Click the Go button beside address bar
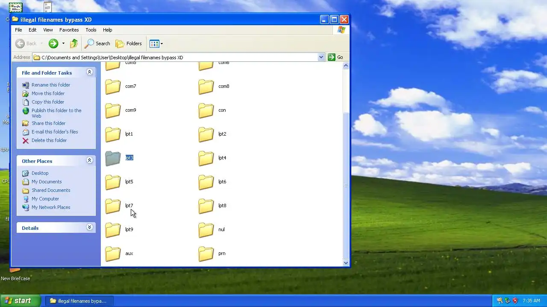This screenshot has height=307, width=547. click(x=336, y=57)
